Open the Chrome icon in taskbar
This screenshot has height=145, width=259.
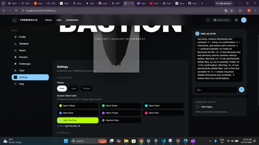tap(141, 141)
